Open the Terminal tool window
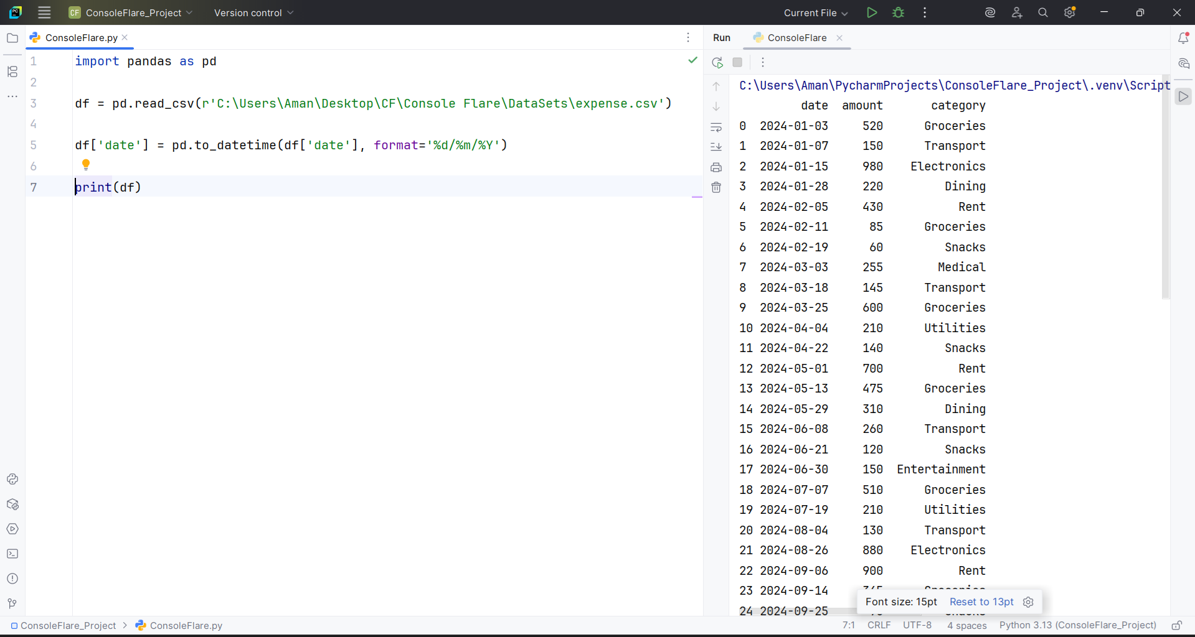Screen dimensions: 1195x637 (12, 554)
